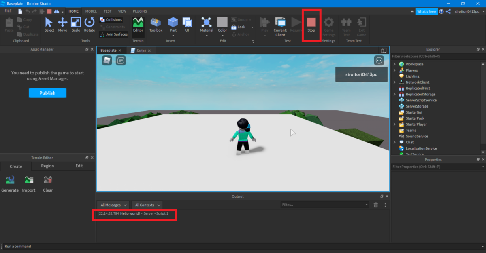Click the Clear terrain tool
486x253 pixels.
[48, 183]
